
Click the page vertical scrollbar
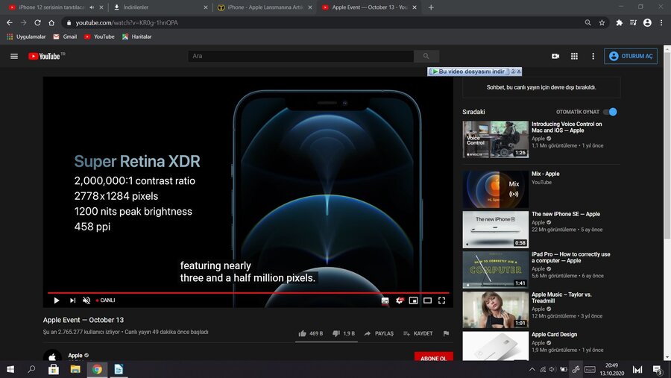tap(667, 145)
